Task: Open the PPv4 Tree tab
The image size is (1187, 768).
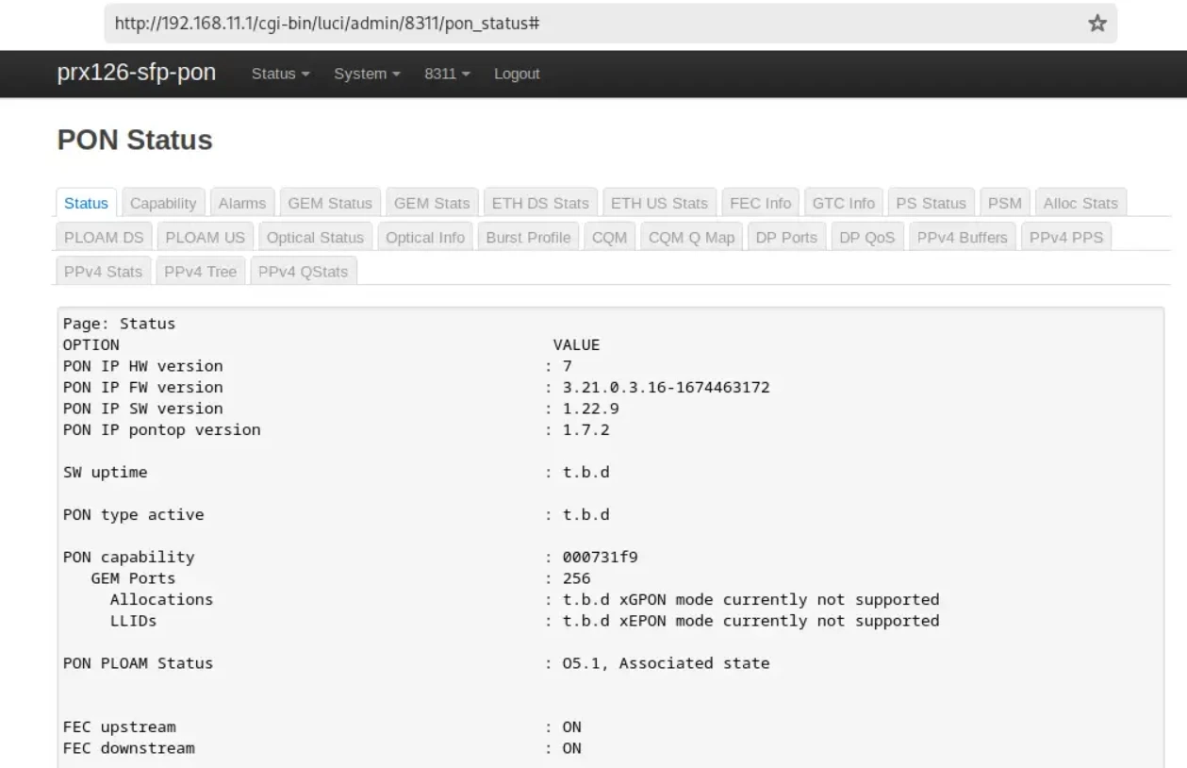Action: (200, 272)
